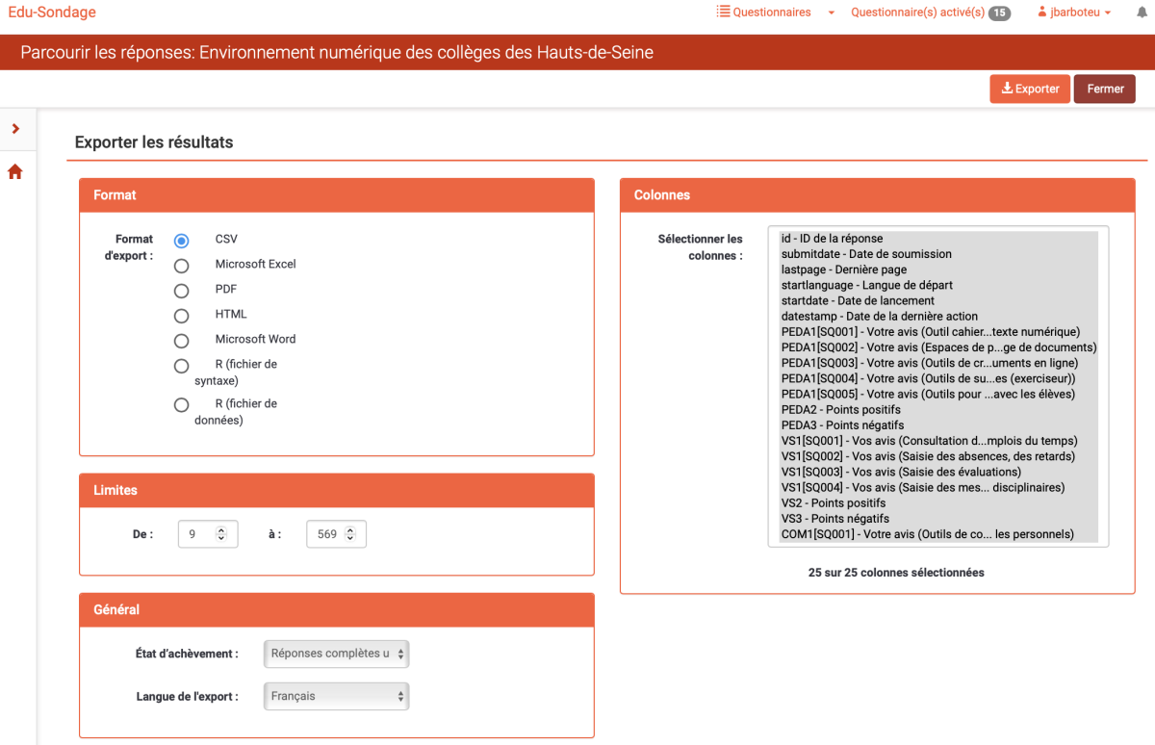Image resolution: width=1155 pixels, height=745 pixels.
Task: Click the 'De' lower limit field
Action: point(208,534)
